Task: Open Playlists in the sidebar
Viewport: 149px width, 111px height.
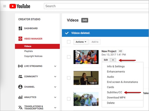Action: 29,51
